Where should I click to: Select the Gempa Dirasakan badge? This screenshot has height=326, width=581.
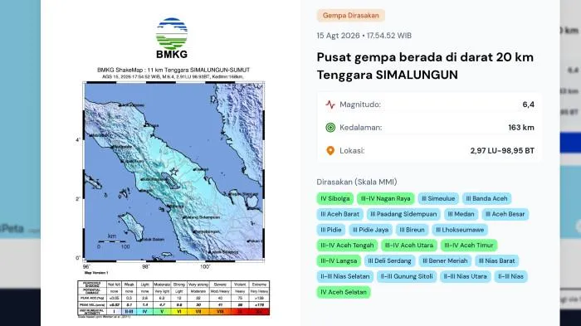[x=350, y=16]
